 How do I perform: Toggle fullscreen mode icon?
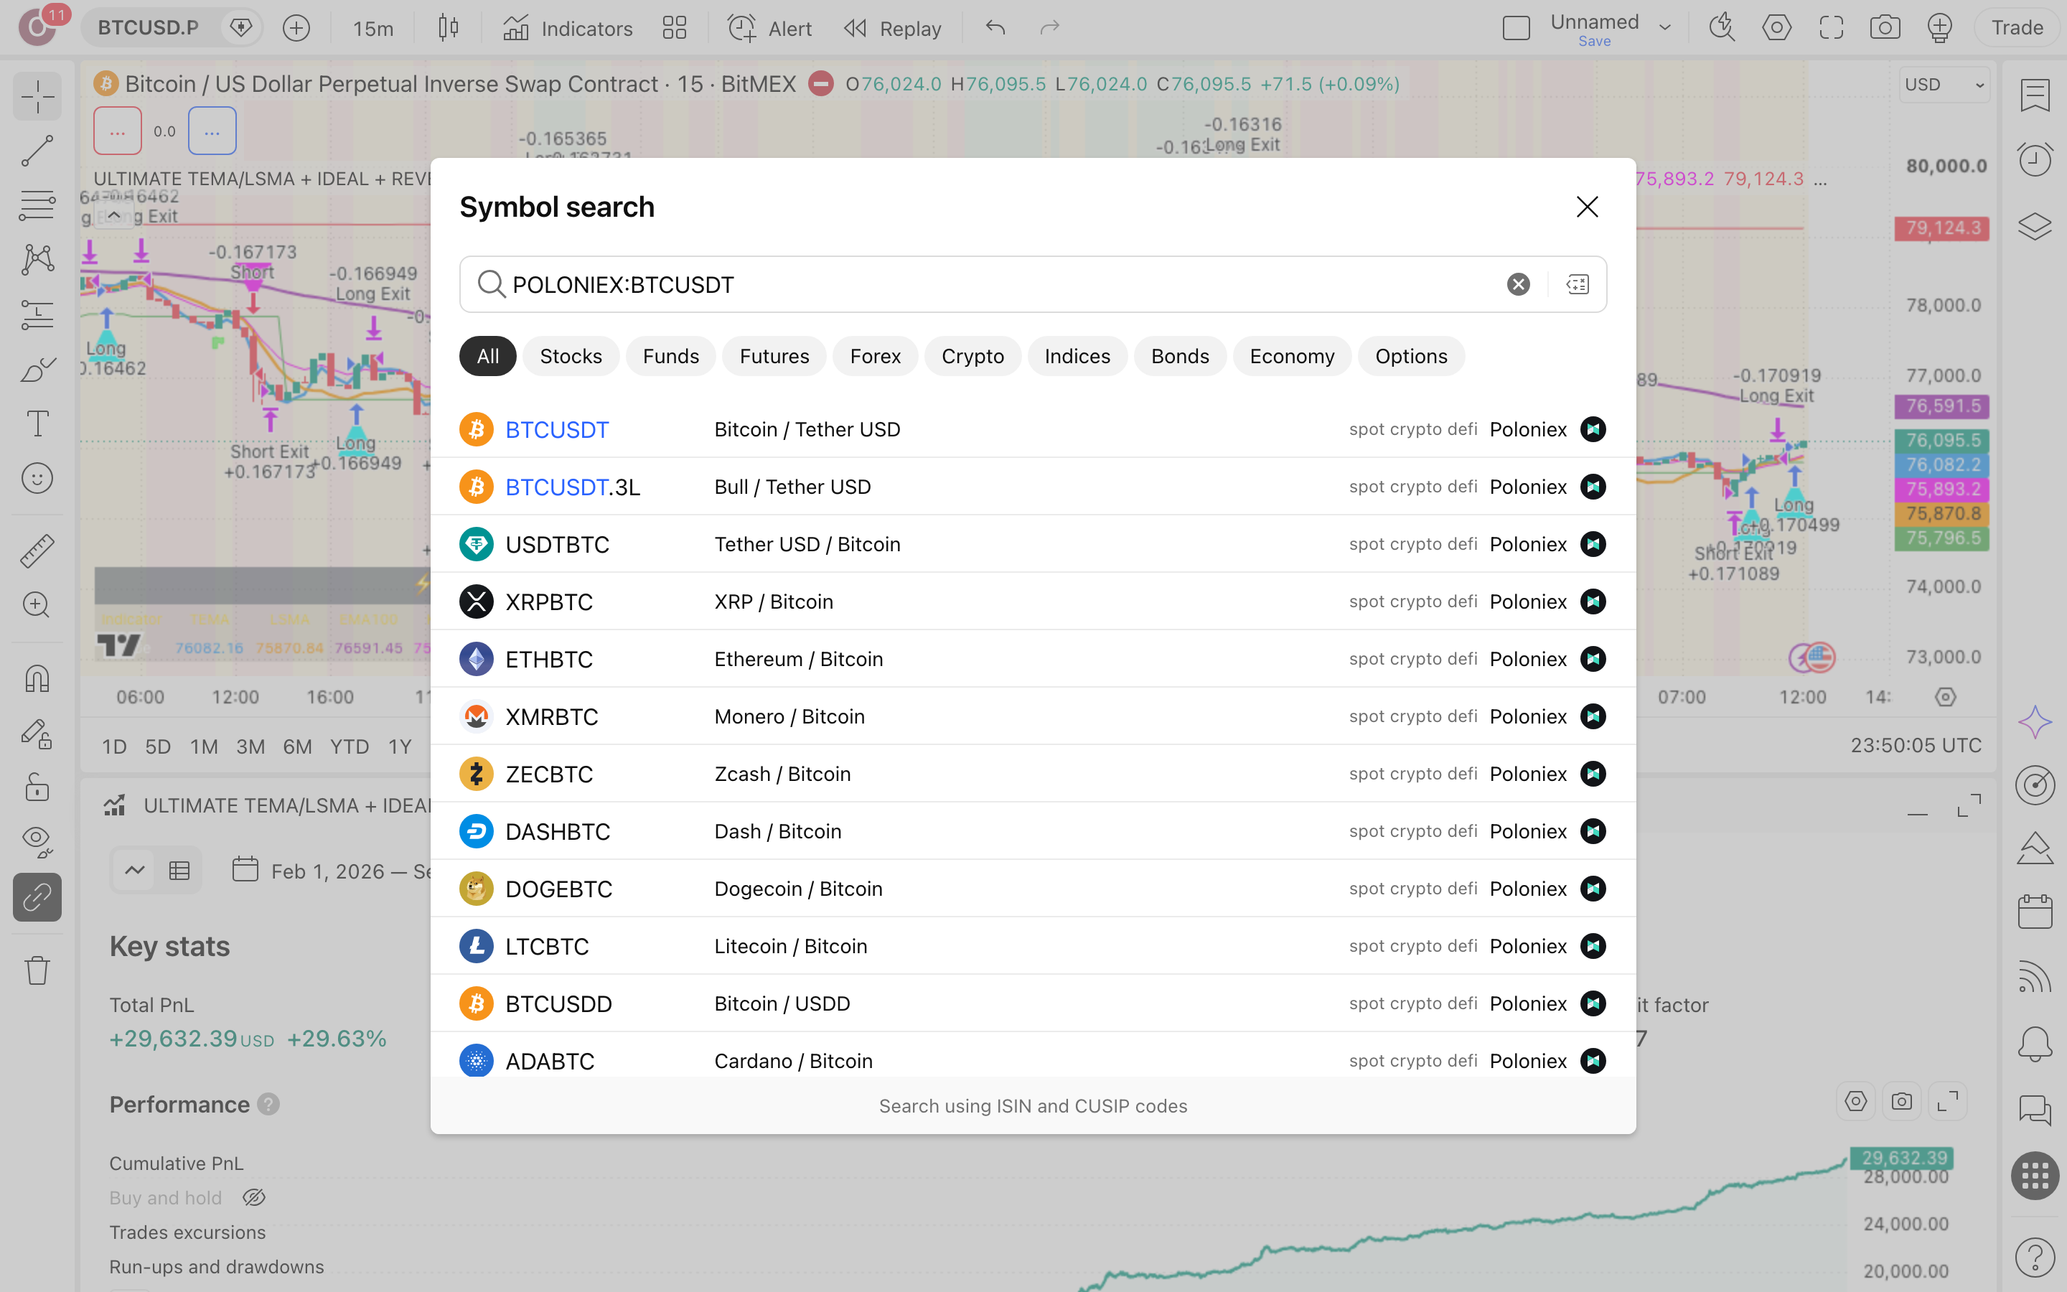(x=1832, y=28)
